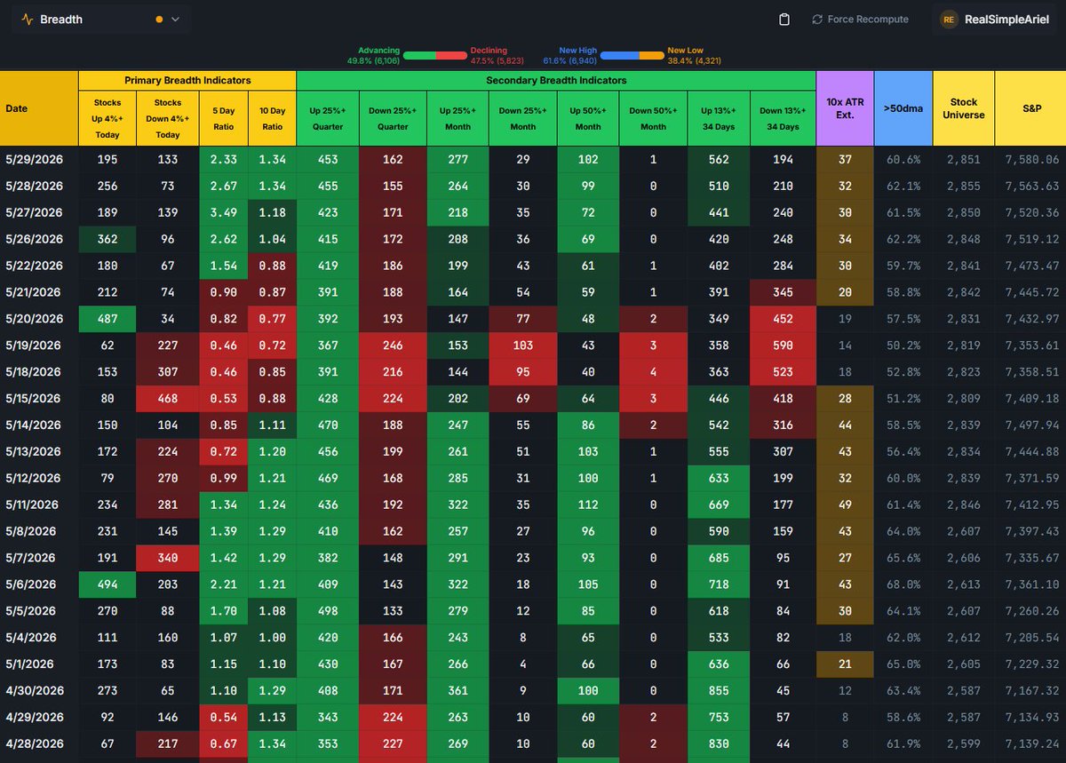The image size is (1066, 763).
Task: Click Primary Breadth Indicators group header
Action: [x=187, y=80]
